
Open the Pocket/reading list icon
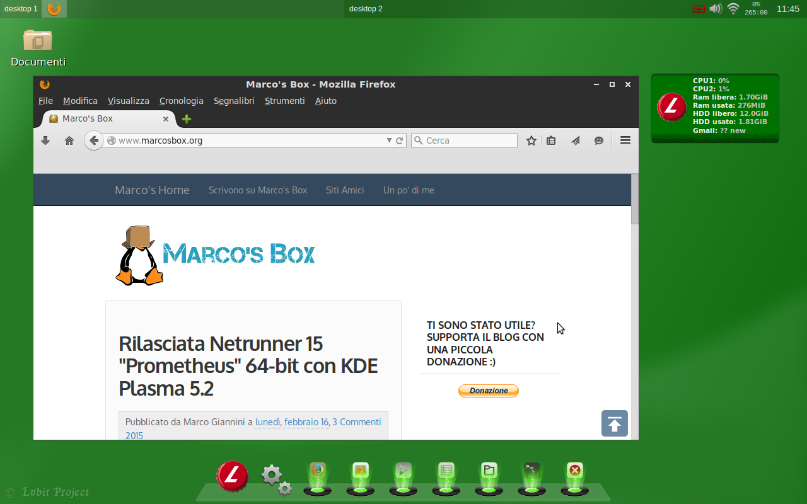coord(550,140)
